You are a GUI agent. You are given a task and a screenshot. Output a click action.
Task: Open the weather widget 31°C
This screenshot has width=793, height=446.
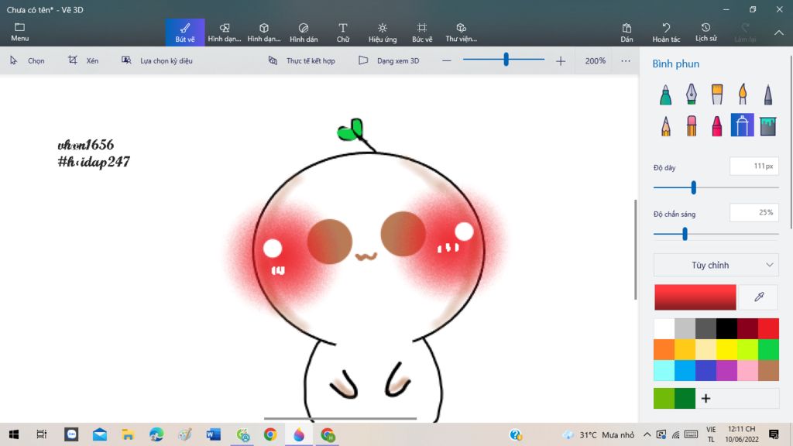pyautogui.click(x=599, y=434)
